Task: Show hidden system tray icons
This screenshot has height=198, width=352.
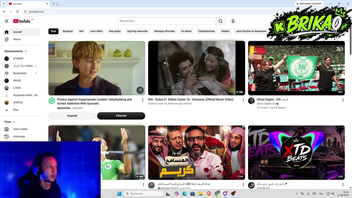Action: click(296, 194)
